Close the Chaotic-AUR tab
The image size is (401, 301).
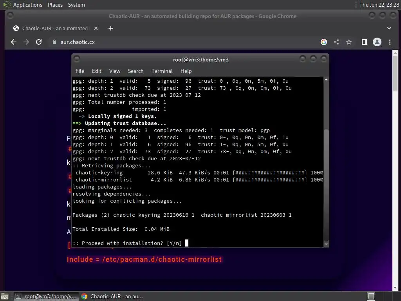point(96,28)
